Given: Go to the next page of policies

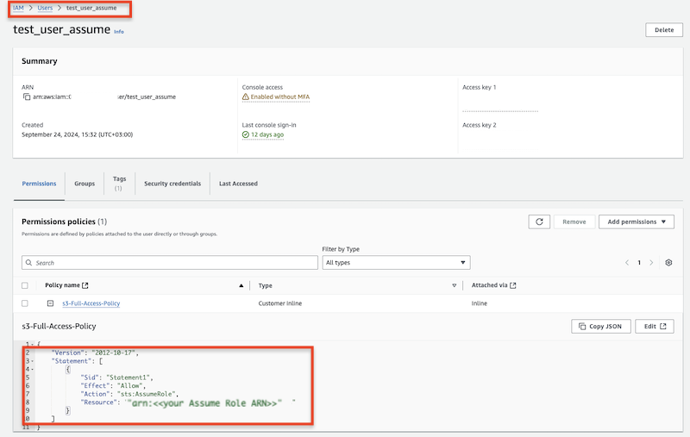Looking at the screenshot, I should click(651, 263).
